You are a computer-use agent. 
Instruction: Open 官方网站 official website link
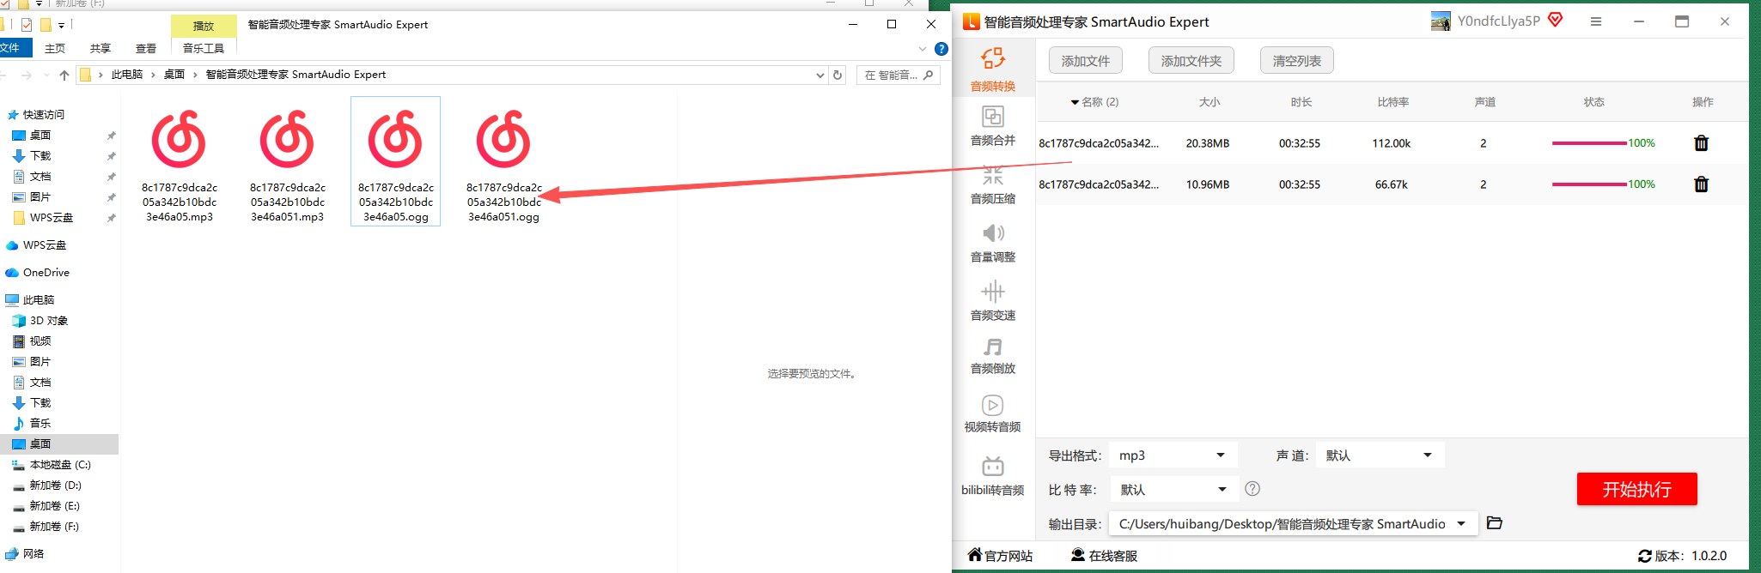tap(1001, 556)
